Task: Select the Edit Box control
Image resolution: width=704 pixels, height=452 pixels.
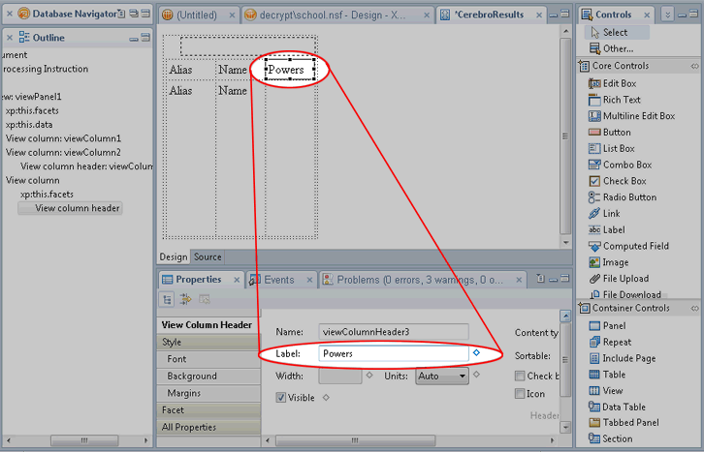Action: pos(613,83)
